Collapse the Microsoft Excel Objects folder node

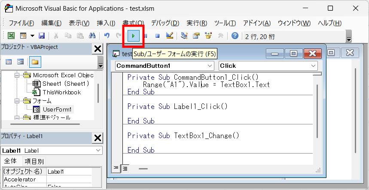[x=17, y=75]
